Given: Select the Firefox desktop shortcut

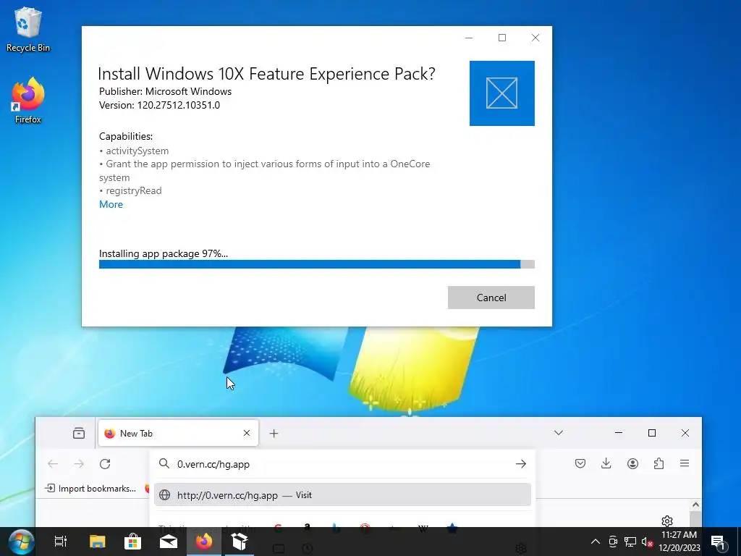Looking at the screenshot, I should pos(28,101).
